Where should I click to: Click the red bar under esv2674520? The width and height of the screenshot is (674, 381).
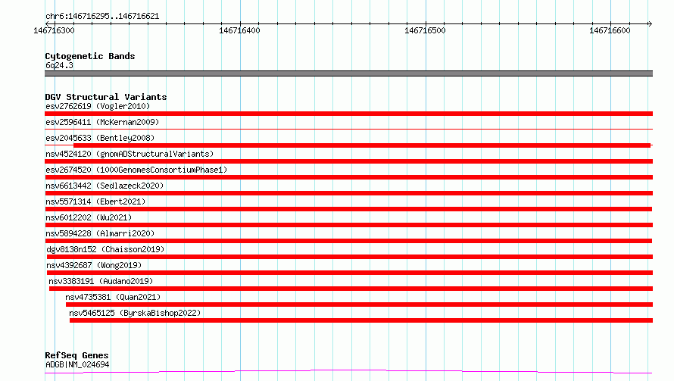point(348,177)
